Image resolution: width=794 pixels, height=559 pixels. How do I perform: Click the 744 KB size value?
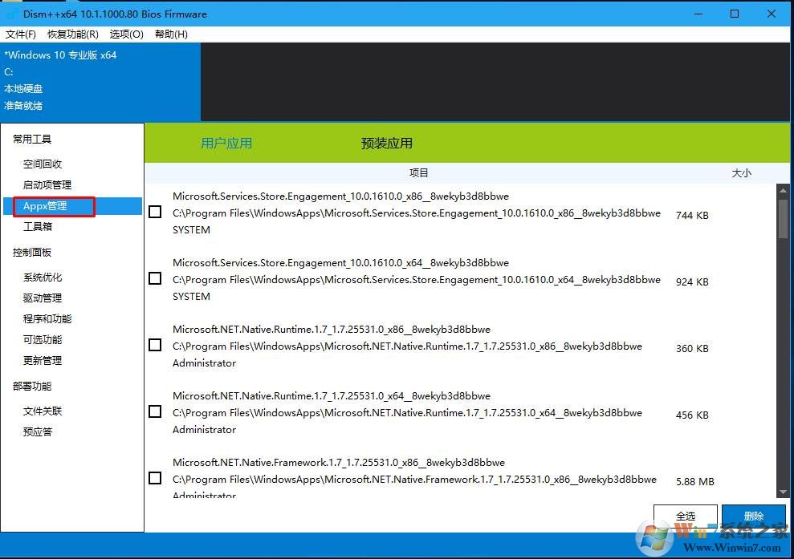click(692, 216)
